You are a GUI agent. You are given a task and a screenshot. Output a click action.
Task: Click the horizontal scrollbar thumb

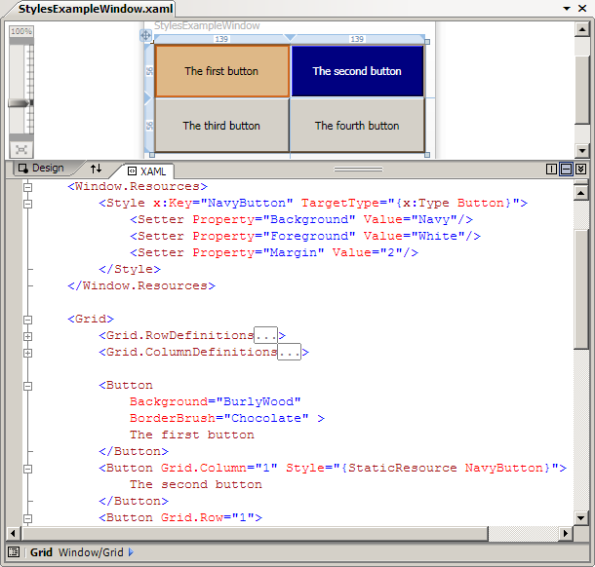(255, 534)
